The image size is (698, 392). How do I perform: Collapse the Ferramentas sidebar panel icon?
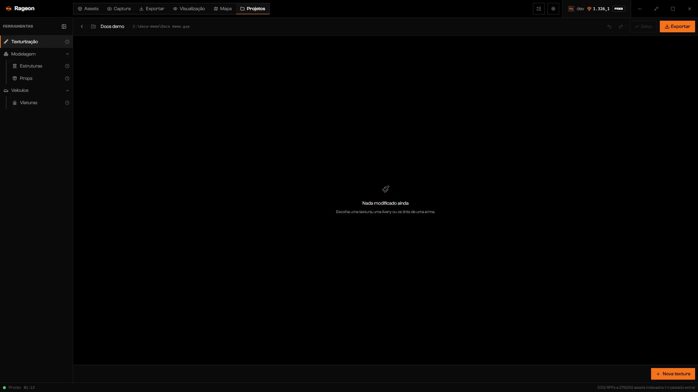click(x=64, y=26)
